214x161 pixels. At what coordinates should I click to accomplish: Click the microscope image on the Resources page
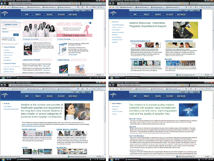pyautogui.click(x=186, y=30)
